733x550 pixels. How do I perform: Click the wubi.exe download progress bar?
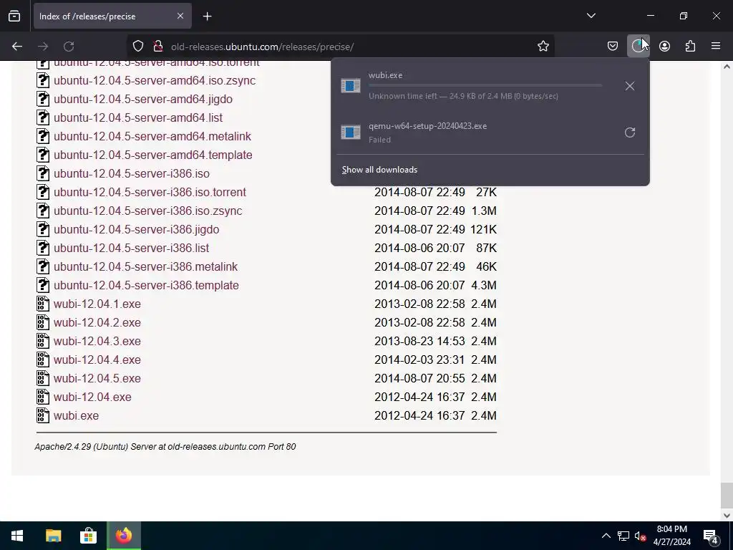(x=485, y=86)
